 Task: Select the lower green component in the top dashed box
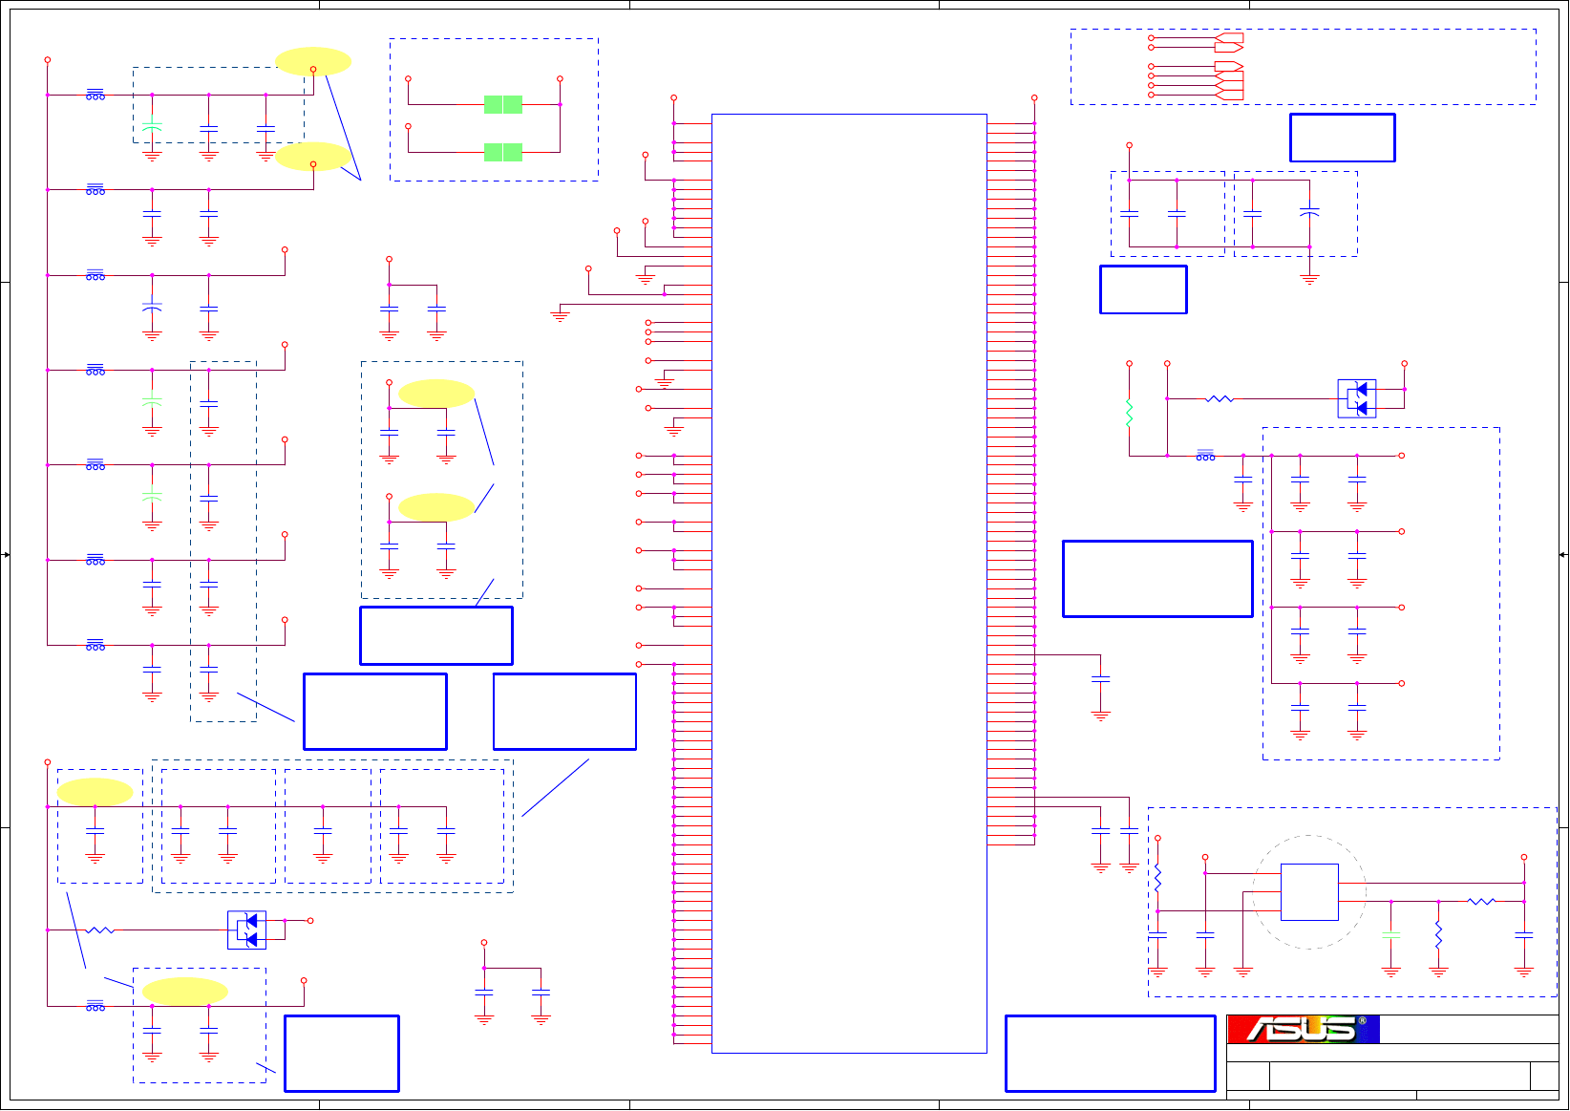coord(503,152)
